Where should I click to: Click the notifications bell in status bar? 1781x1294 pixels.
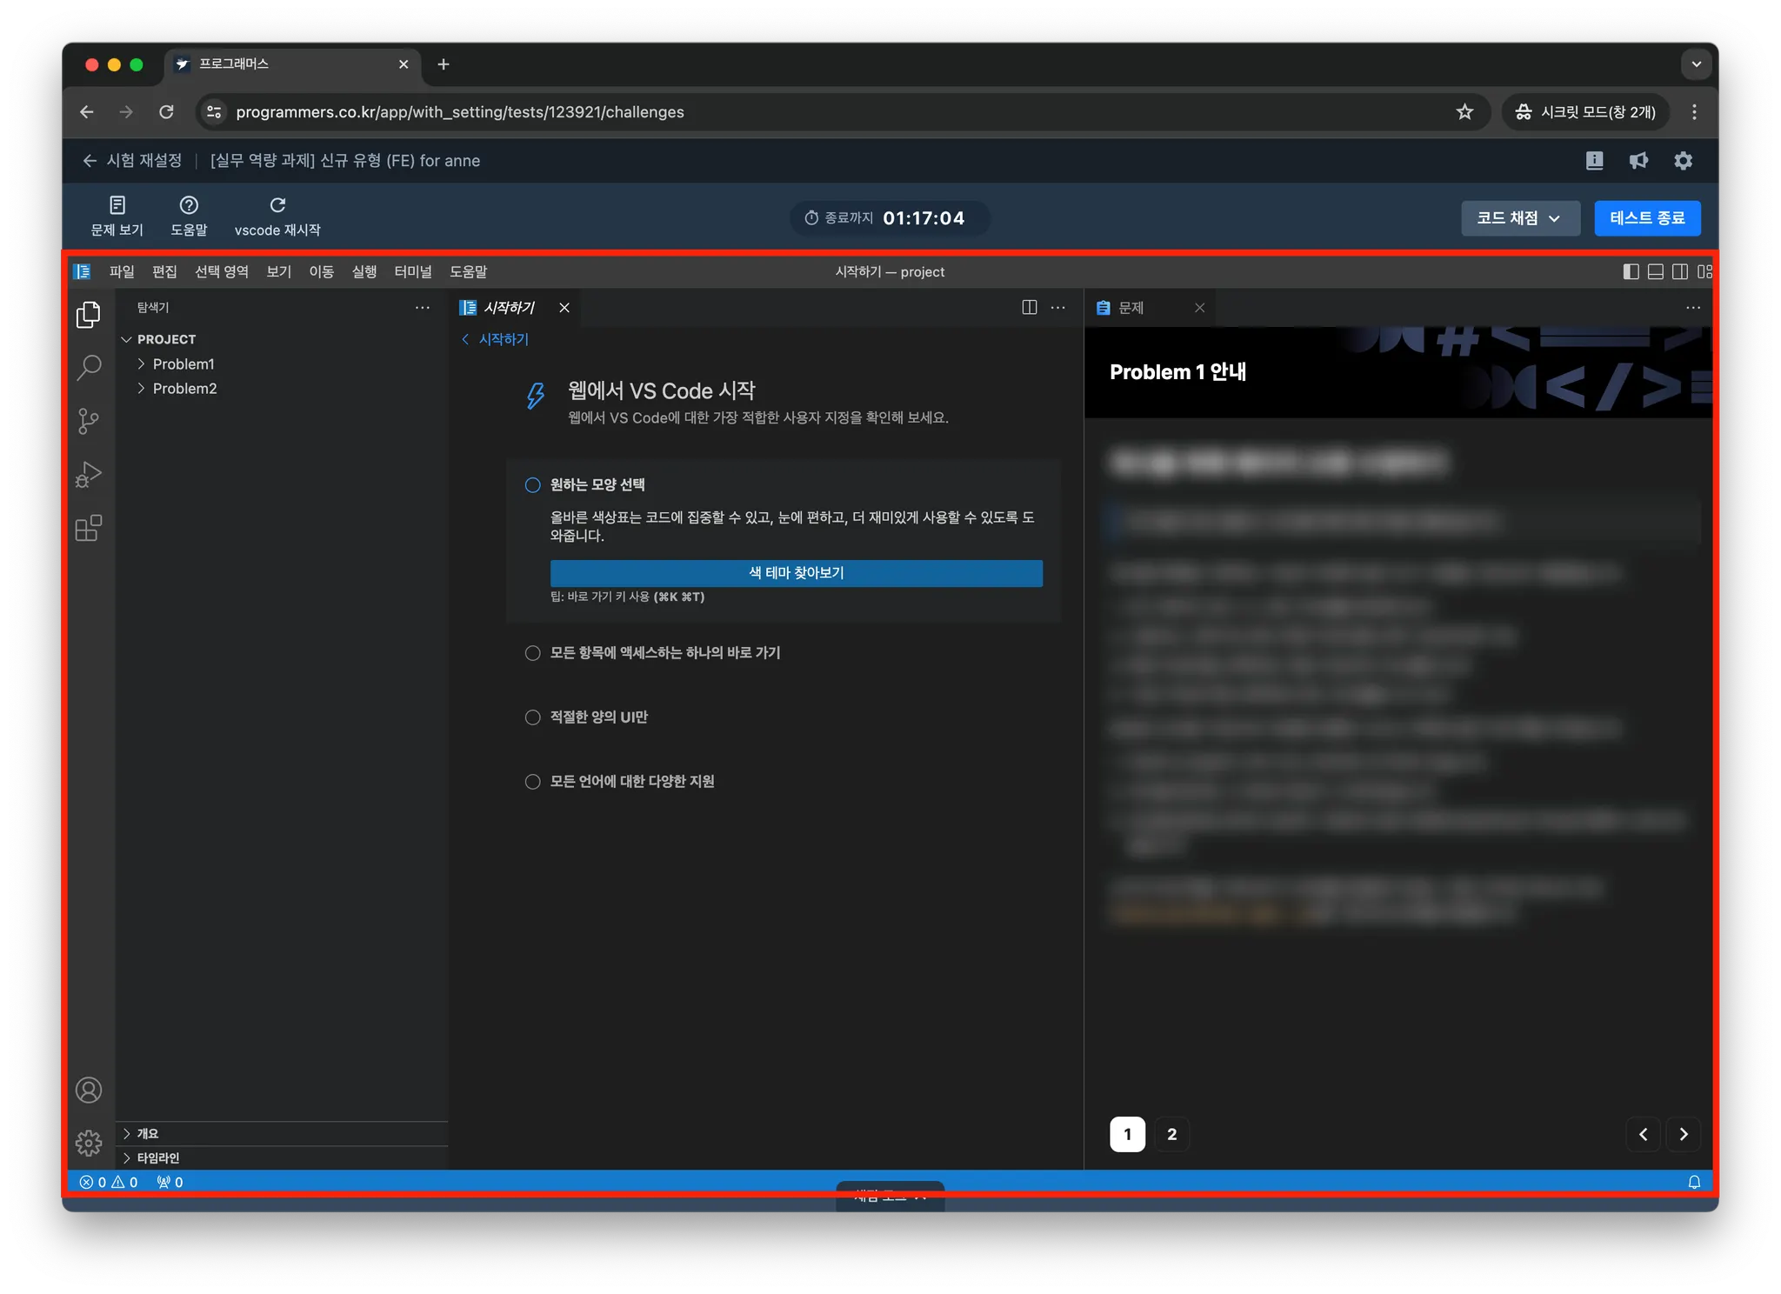pyautogui.click(x=1693, y=1182)
